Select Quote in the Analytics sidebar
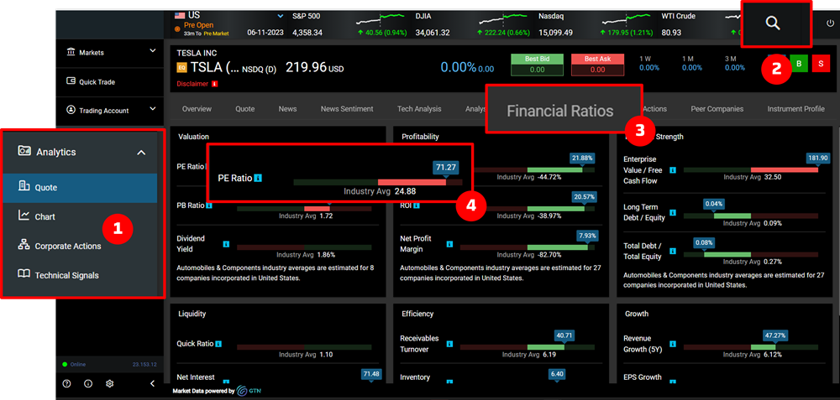 click(x=80, y=188)
